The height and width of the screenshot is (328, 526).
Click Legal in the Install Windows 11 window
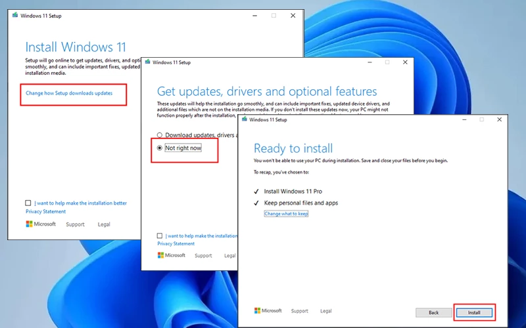point(104,224)
